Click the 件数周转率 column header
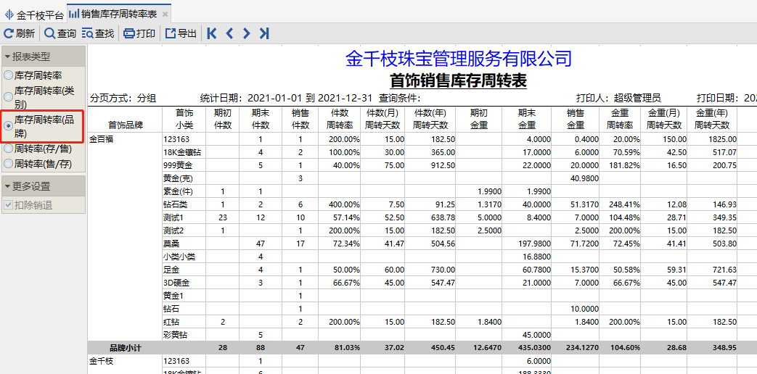757x374 pixels. pos(340,119)
